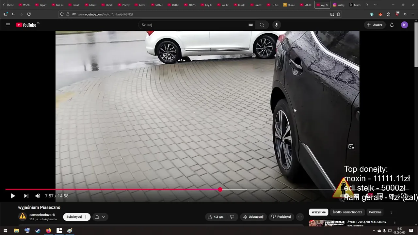
Task: Select the Źródło: samochodoza chip
Action: (347, 212)
